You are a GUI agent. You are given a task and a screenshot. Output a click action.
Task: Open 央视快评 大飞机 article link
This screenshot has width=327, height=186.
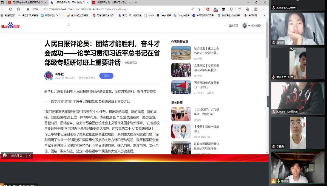(206, 112)
